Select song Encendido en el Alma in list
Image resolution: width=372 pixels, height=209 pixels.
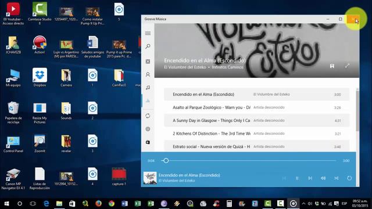coord(257,94)
